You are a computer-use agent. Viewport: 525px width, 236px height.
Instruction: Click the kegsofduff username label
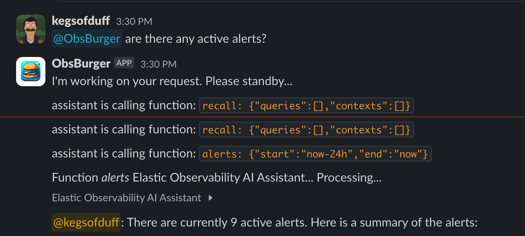click(x=81, y=21)
